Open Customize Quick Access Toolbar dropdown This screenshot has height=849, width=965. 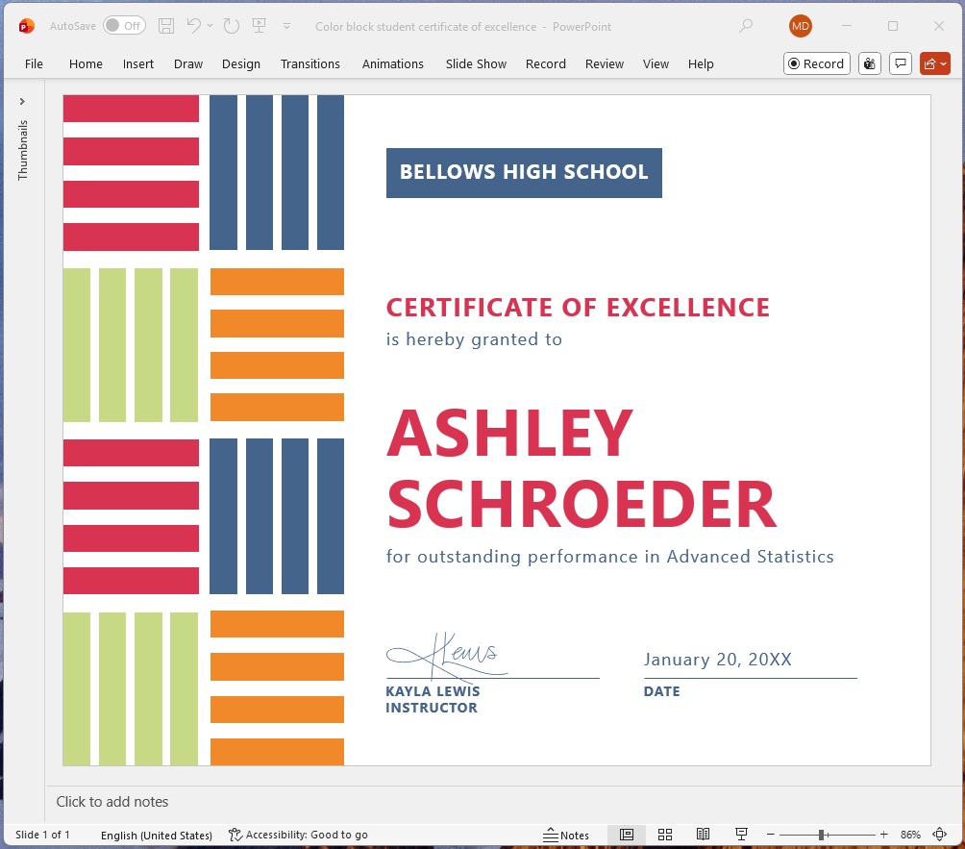click(286, 27)
